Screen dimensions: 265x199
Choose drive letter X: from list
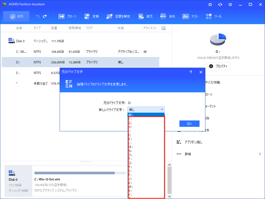pos(146,191)
